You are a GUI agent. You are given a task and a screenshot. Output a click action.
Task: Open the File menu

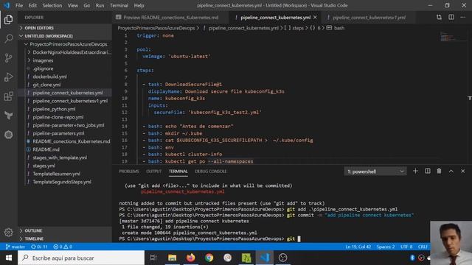pyautogui.click(x=19, y=5)
